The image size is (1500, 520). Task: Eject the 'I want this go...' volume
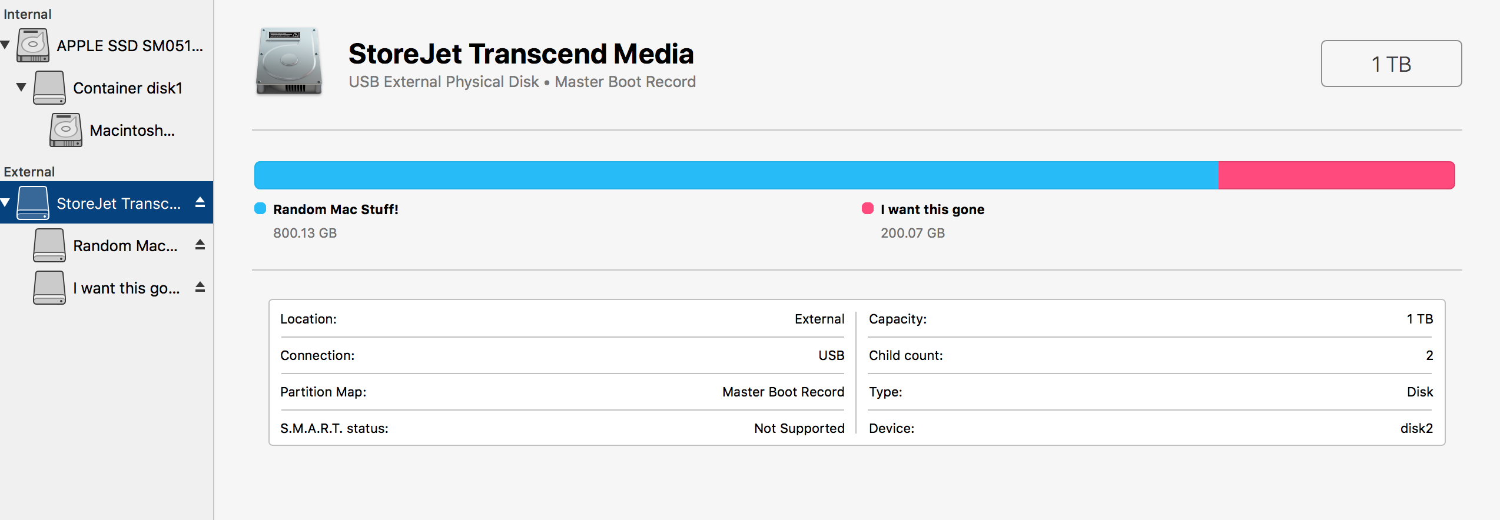tap(200, 287)
